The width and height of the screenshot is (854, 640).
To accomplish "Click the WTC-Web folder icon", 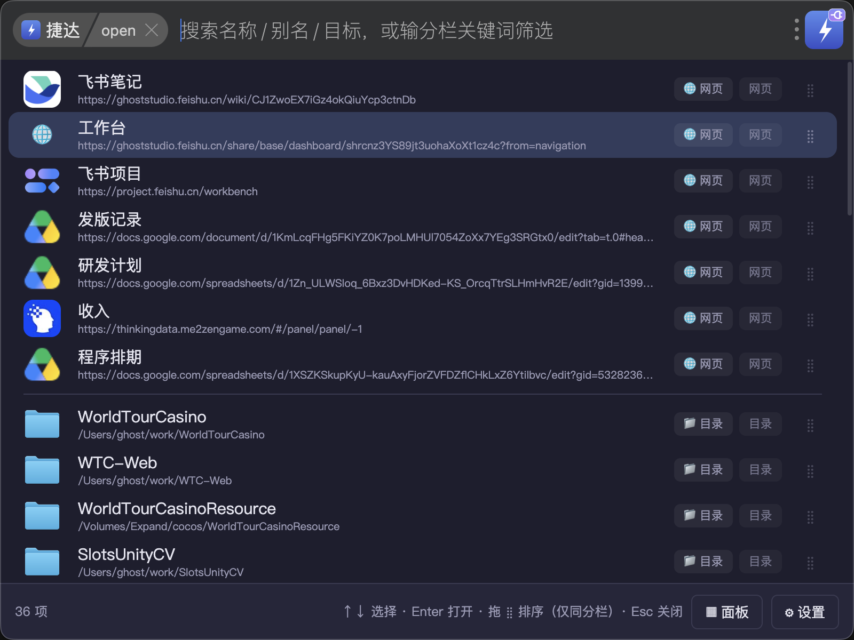I will point(42,470).
